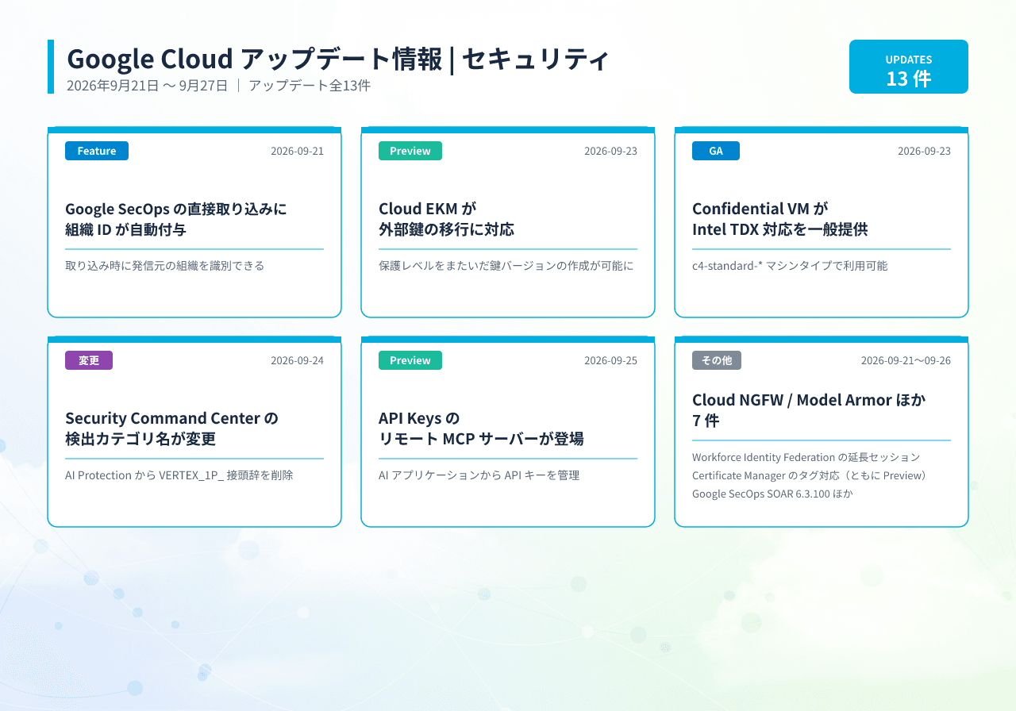Click the description mentioning VERTEX_1P_ 接頭辞を削除
Screen dimensions: 1016x711
click(x=179, y=475)
